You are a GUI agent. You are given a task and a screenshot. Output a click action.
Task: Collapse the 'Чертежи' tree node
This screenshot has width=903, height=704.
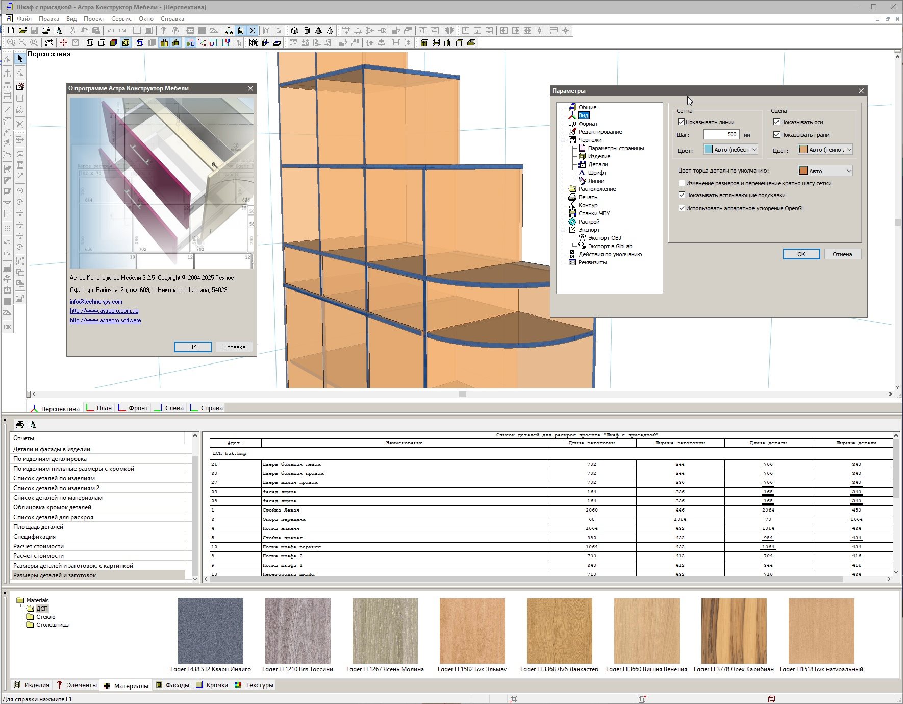pyautogui.click(x=563, y=140)
